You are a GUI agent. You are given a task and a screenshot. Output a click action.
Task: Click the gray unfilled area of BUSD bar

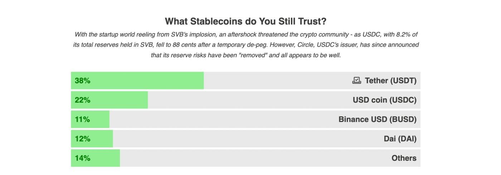coord(215,120)
